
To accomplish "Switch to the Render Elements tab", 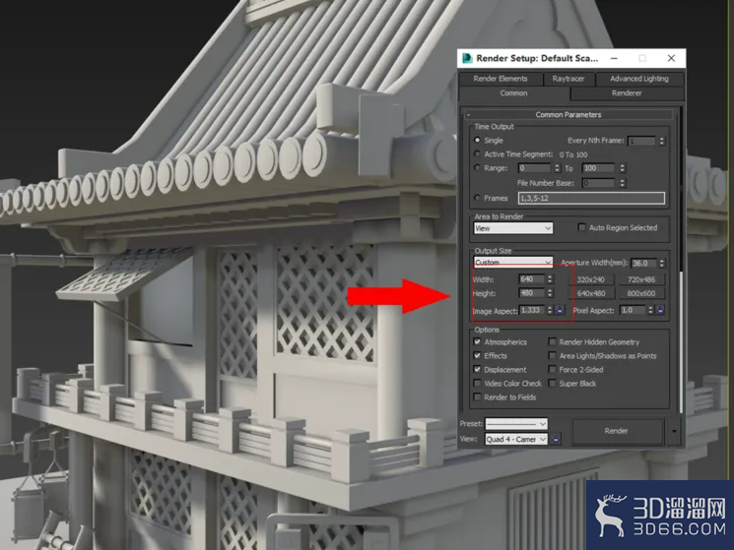I will click(500, 79).
